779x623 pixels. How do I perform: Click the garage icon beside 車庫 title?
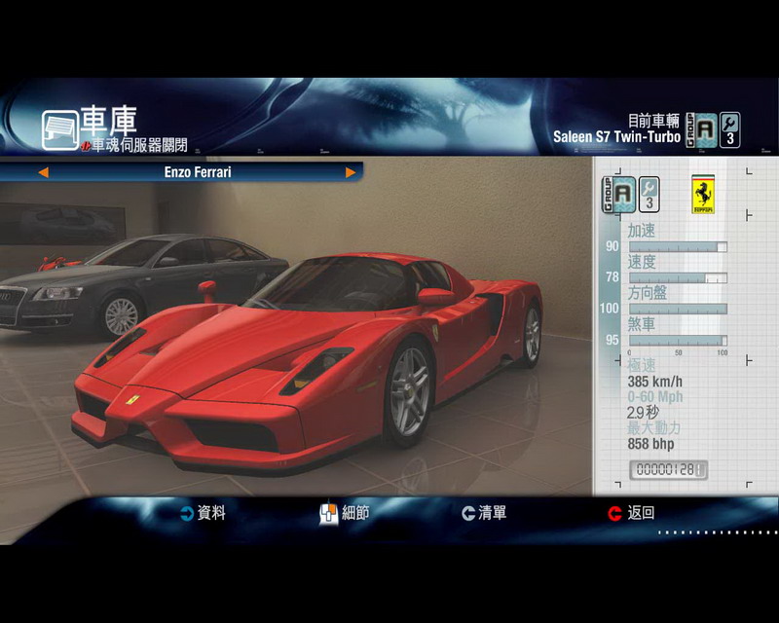pos(60,129)
